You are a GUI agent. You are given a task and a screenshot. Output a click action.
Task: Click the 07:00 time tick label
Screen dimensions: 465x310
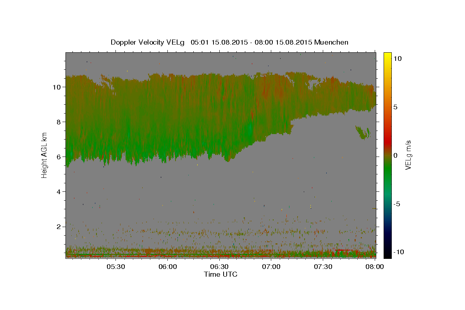click(271, 267)
